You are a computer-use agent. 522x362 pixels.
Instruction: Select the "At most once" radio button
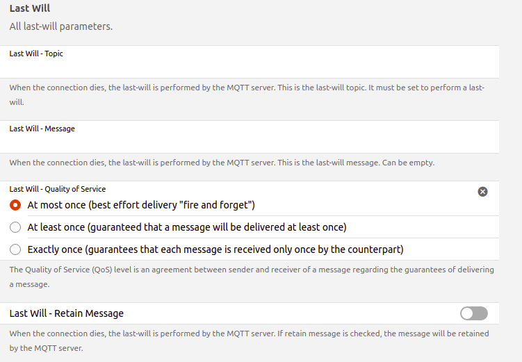pos(15,205)
